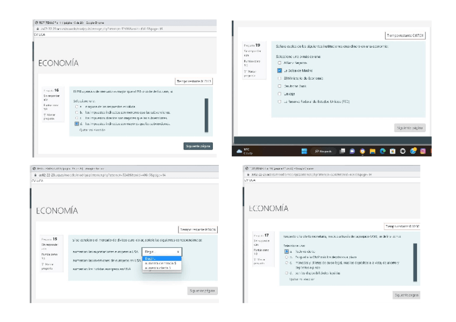Click 'Siguiente página' on question 15
This screenshot has width=456, height=322.
click(x=202, y=291)
